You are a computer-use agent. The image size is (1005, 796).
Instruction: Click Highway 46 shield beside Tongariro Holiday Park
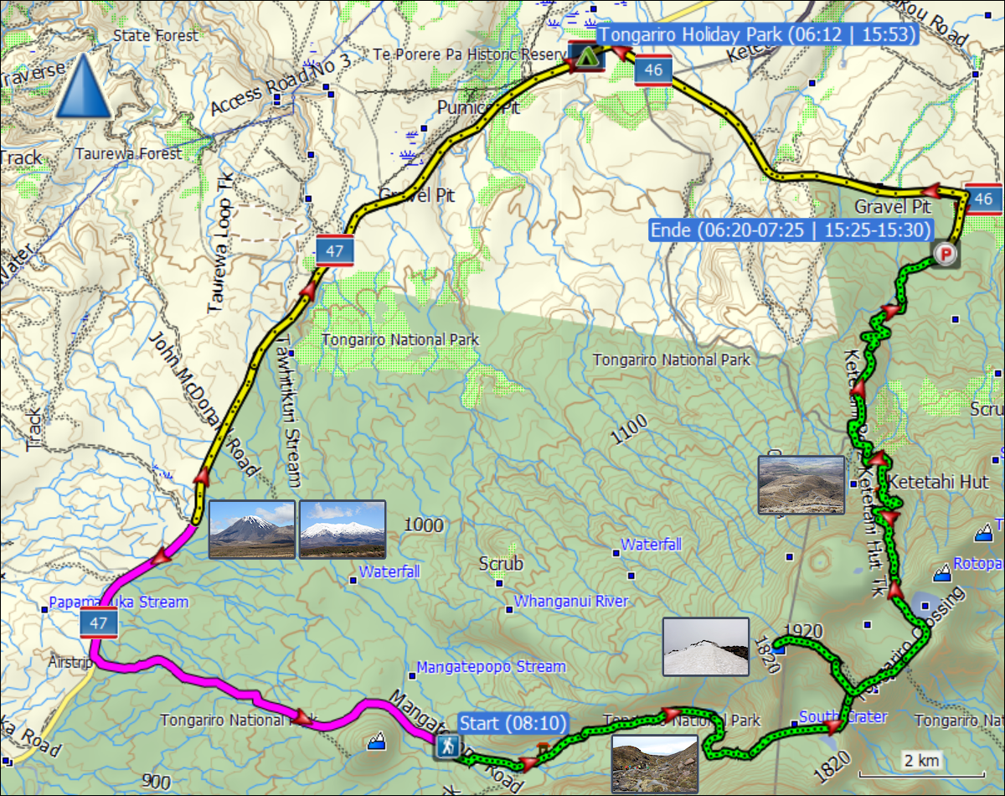653,71
